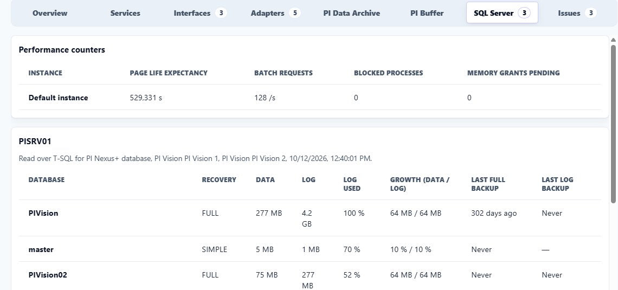This screenshot has width=618, height=290.
Task: Click the GROWTH (DATA / LOG) header
Action: click(x=420, y=184)
